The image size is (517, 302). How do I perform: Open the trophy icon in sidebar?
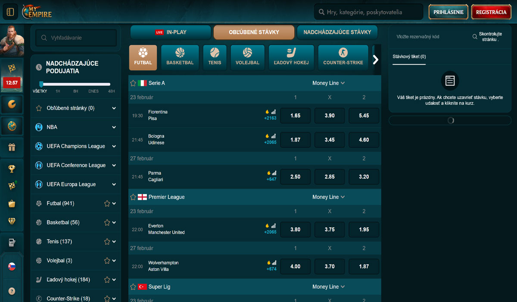point(12,168)
